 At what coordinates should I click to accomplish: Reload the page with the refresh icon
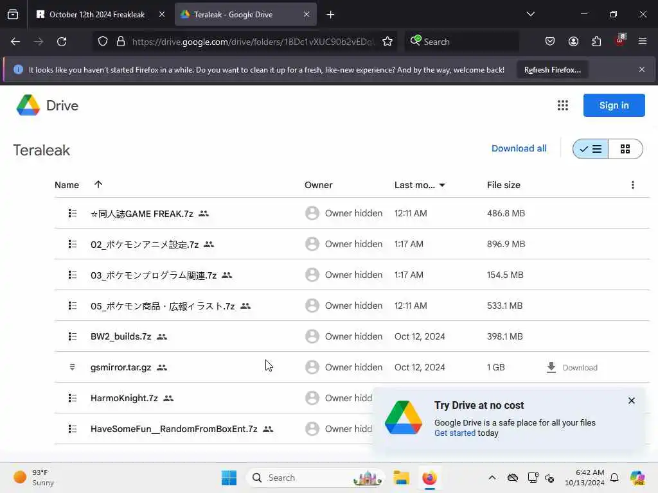(62, 42)
